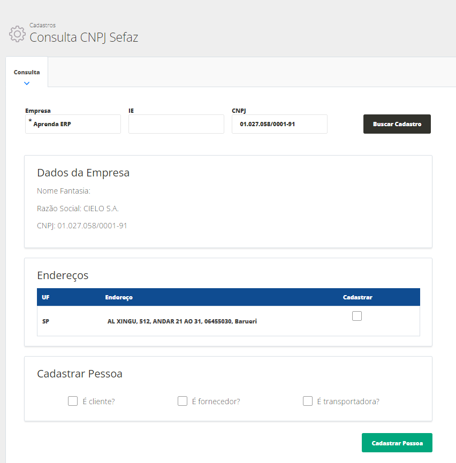Screen dimensions: 456x463
Task: Click the Cadastrar column header
Action: pyautogui.click(x=357, y=297)
